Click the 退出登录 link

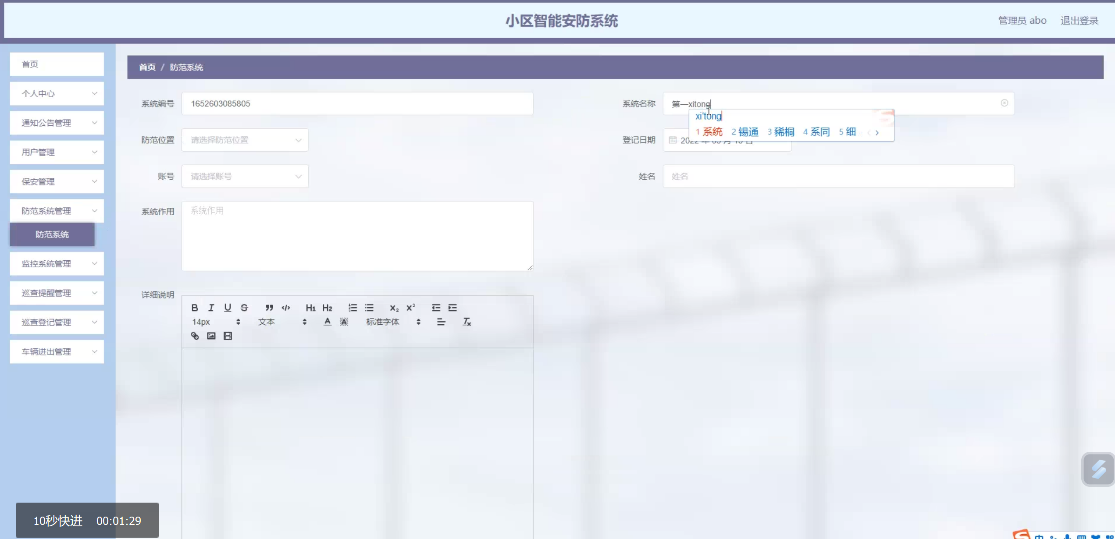click(x=1079, y=21)
